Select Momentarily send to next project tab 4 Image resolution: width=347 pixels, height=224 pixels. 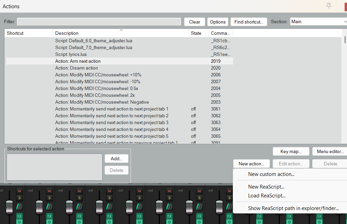point(120,129)
